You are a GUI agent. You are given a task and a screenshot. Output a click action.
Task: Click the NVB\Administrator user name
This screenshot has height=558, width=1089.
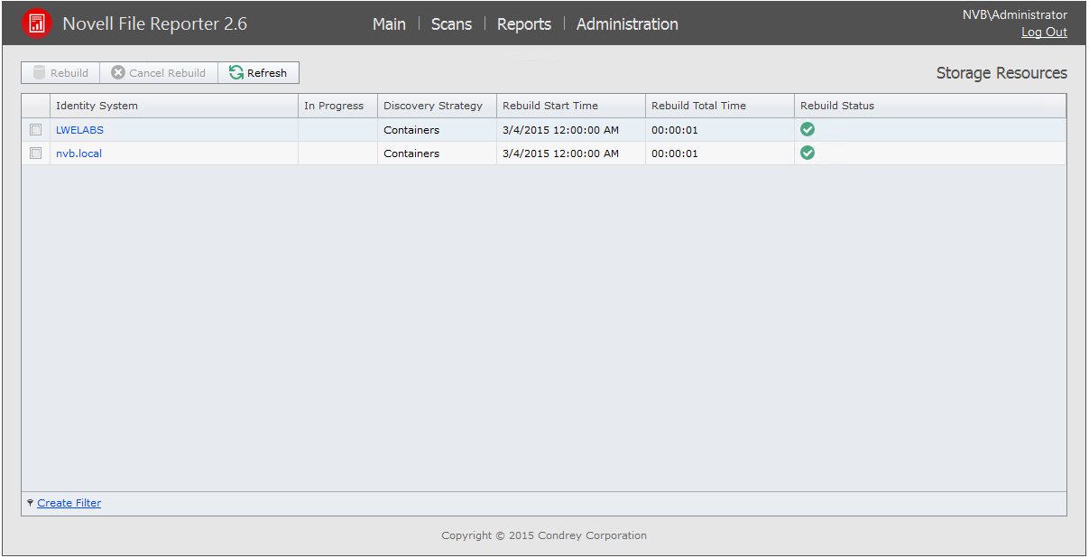[1015, 14]
